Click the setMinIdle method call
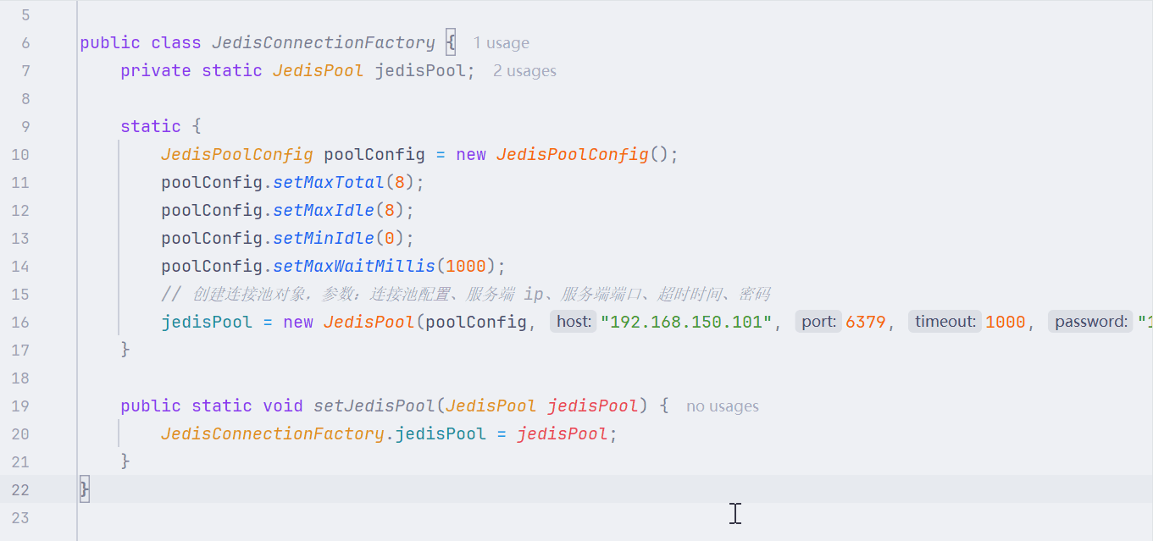1153x541 pixels. point(324,239)
